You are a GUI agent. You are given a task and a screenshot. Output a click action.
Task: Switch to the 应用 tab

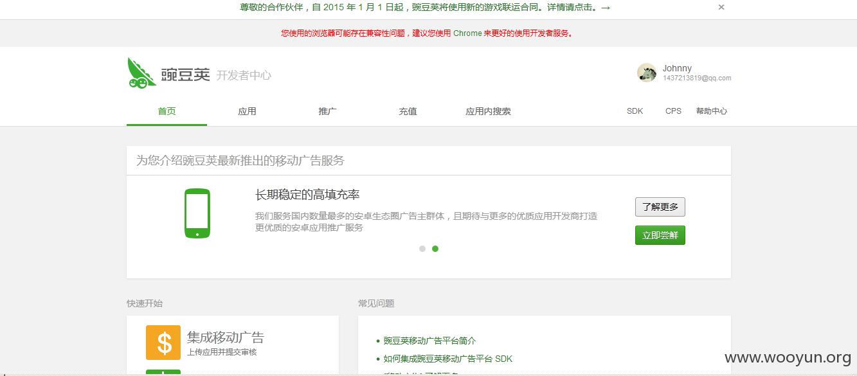tap(247, 111)
